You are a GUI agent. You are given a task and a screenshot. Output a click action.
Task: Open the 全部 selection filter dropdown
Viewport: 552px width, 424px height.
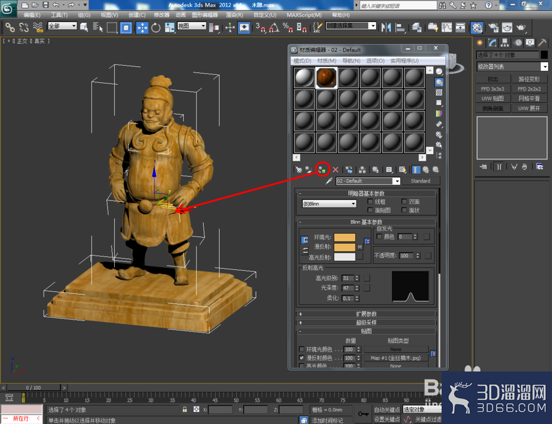click(62, 26)
